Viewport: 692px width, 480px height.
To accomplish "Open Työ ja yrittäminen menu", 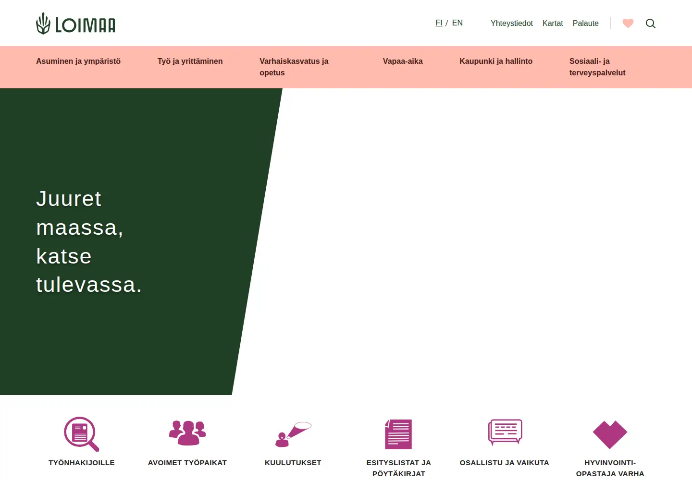I will [190, 61].
